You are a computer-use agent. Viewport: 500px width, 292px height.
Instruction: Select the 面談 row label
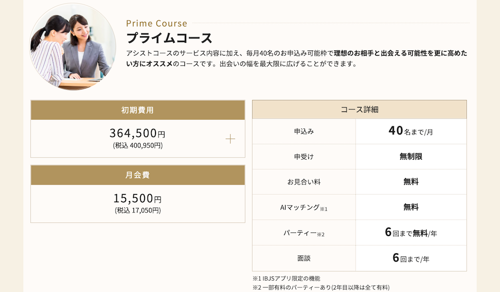[304, 258]
